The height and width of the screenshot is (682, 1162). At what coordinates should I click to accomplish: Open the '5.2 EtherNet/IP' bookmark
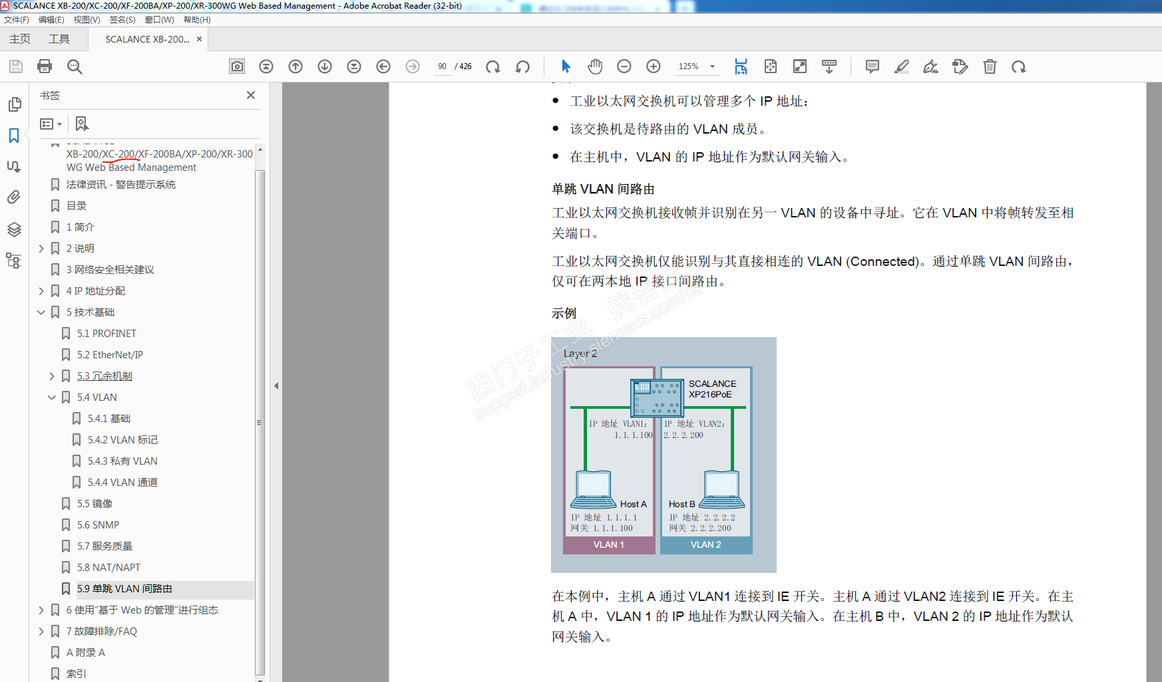(110, 355)
